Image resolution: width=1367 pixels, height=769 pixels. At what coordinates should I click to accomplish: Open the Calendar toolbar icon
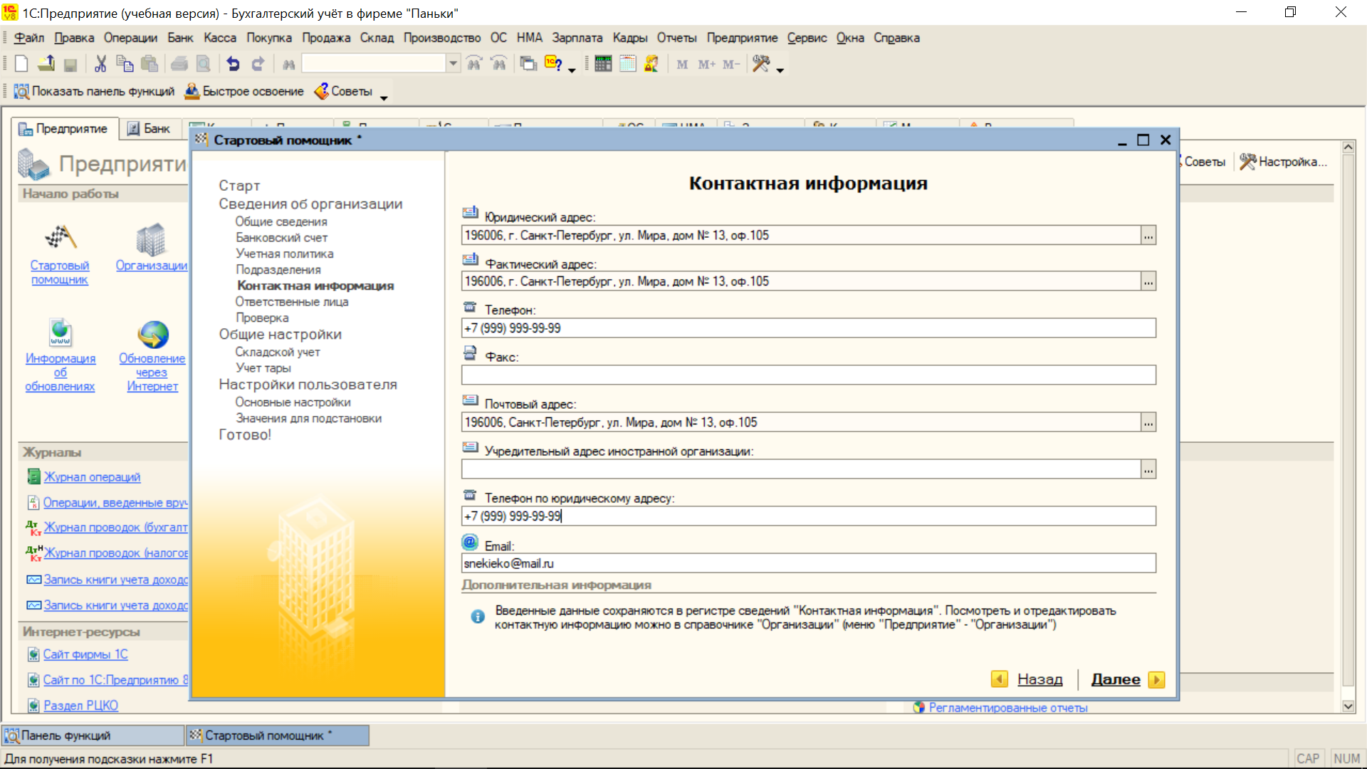627,64
